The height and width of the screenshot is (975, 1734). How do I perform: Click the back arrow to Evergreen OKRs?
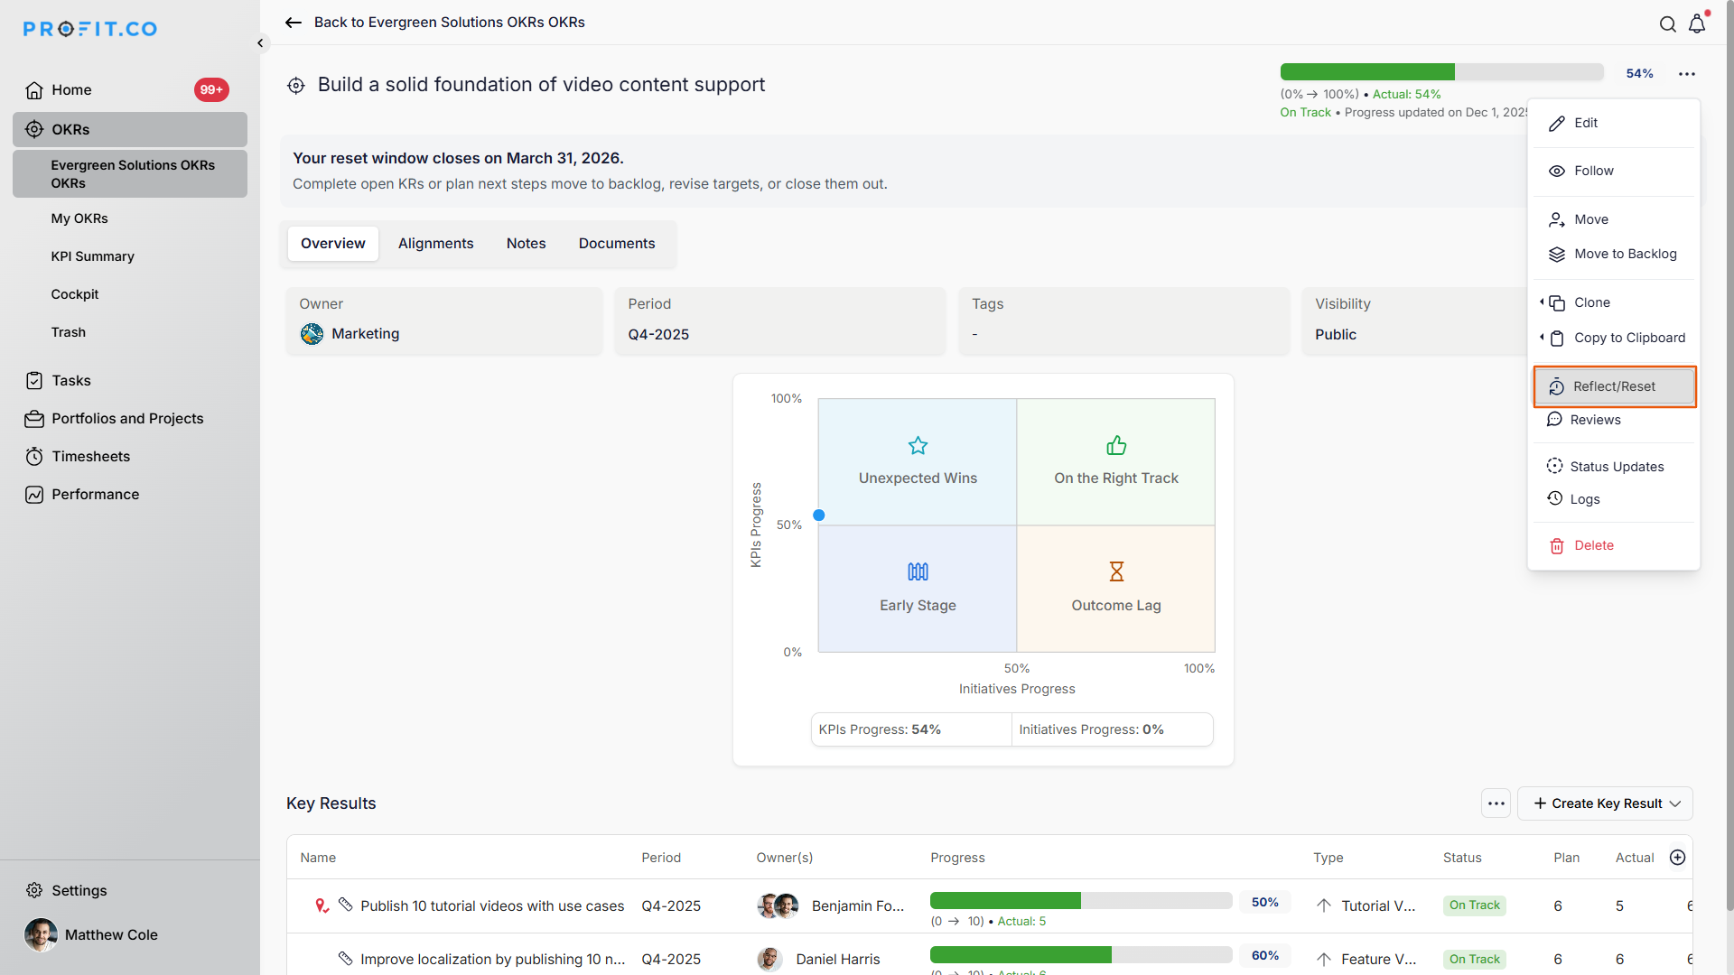[x=294, y=23]
